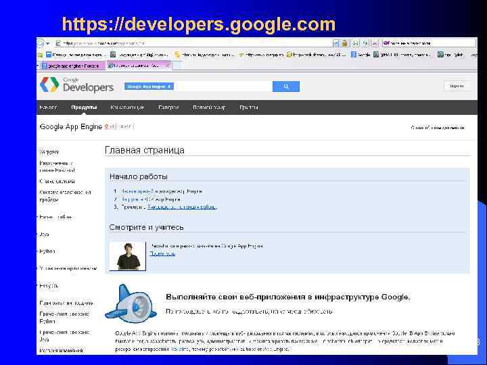Image resolution: width=487 pixels, height=365 pixels.
Task: Open the Группы nav menu item
Action: [249, 107]
